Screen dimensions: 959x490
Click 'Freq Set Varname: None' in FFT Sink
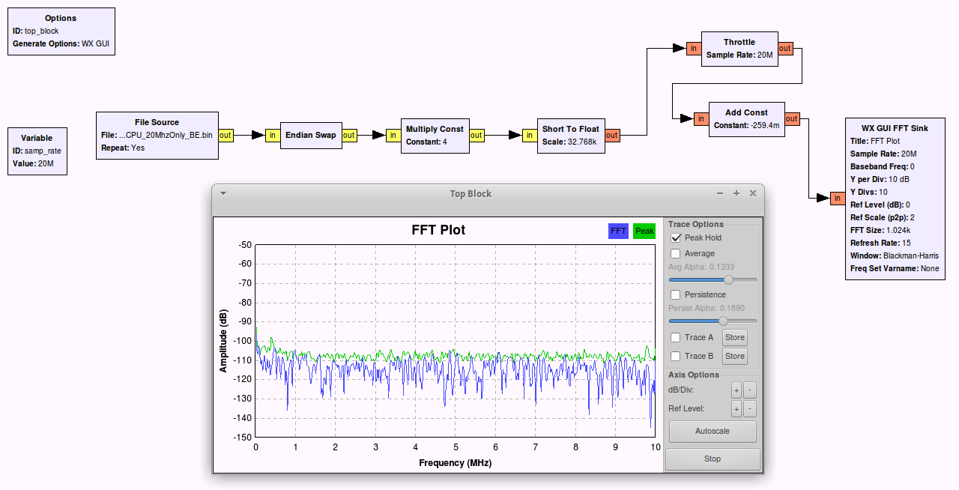point(895,268)
